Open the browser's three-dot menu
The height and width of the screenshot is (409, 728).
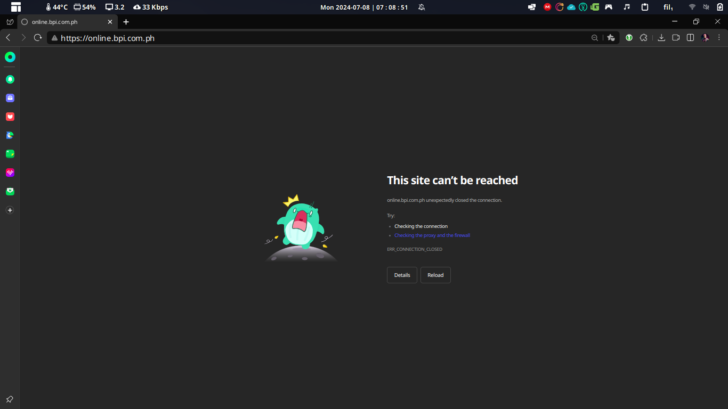[719, 38]
